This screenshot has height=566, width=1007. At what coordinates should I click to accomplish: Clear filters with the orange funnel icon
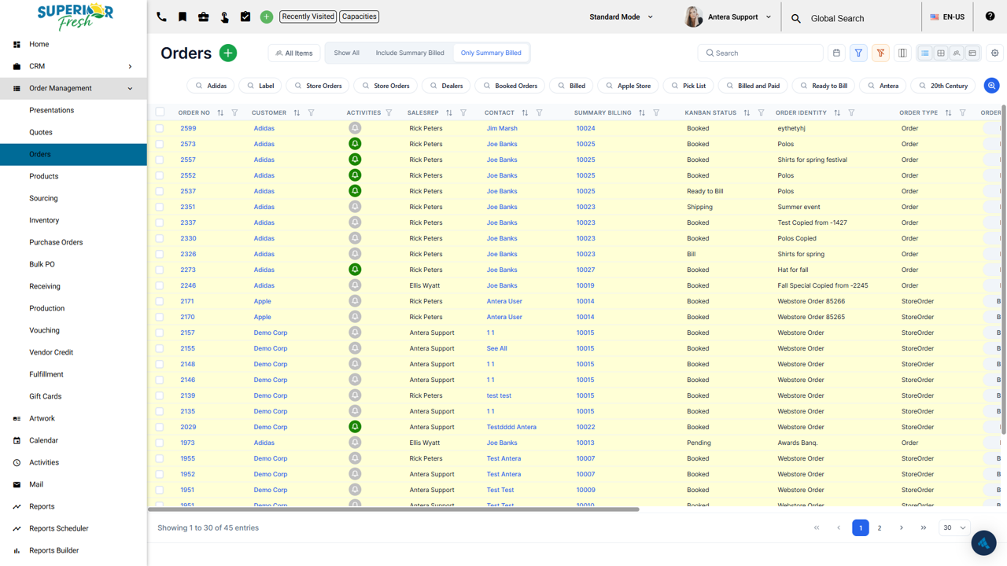pos(880,53)
